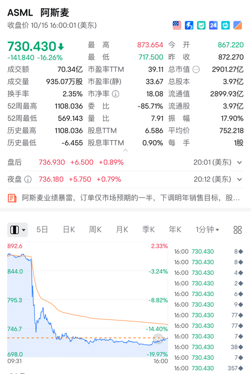The image size is (251, 374).
Task: Tap the 52周最低 value 569.143
Action: [70, 118]
